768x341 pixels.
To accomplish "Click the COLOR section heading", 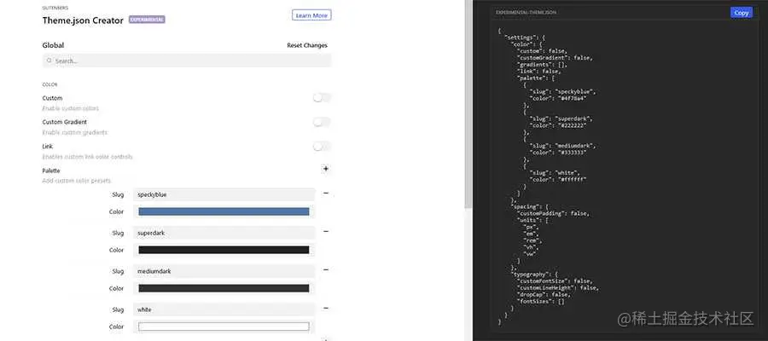I will coord(49,84).
